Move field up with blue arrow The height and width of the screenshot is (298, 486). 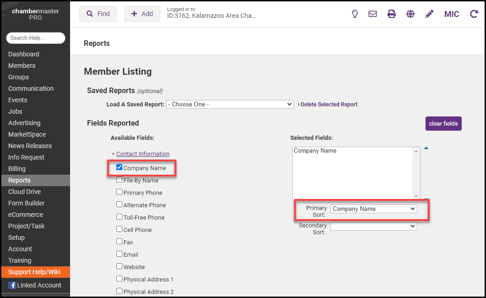(x=426, y=148)
